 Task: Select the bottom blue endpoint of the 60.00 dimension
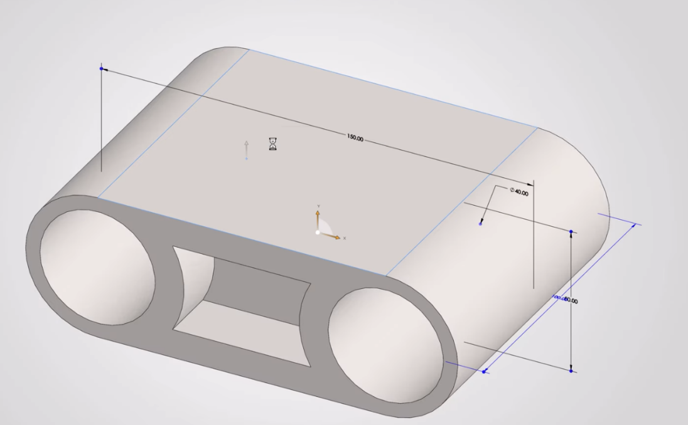(571, 371)
